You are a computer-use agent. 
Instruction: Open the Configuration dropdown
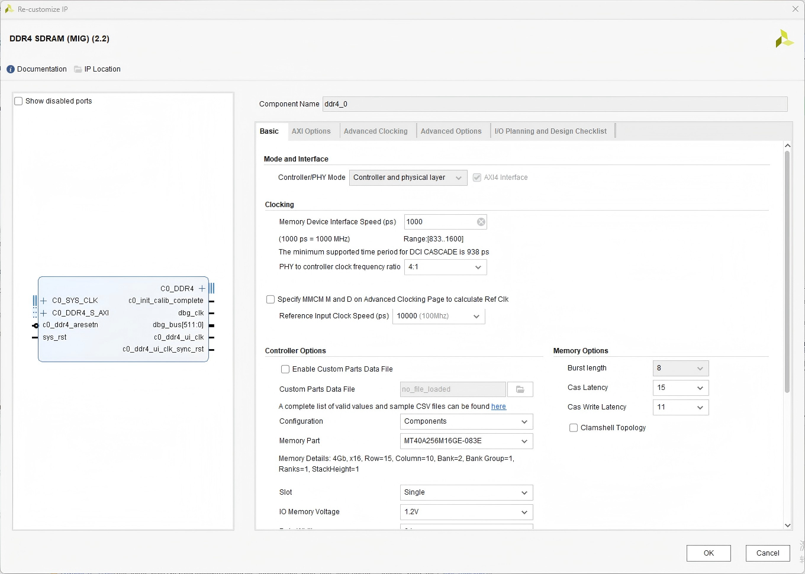click(466, 421)
